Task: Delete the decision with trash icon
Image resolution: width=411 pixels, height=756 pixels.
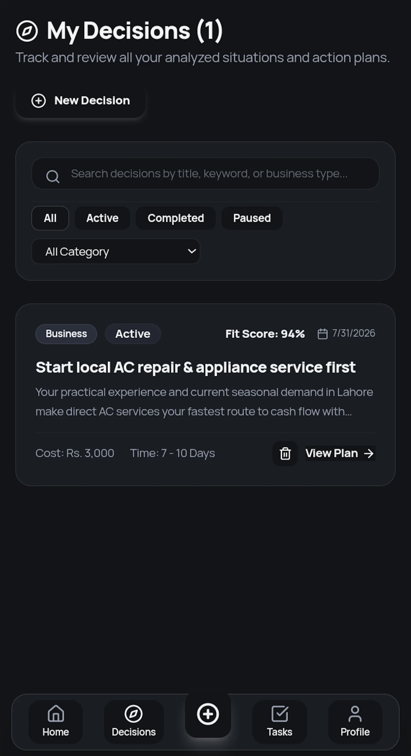Action: tap(285, 453)
